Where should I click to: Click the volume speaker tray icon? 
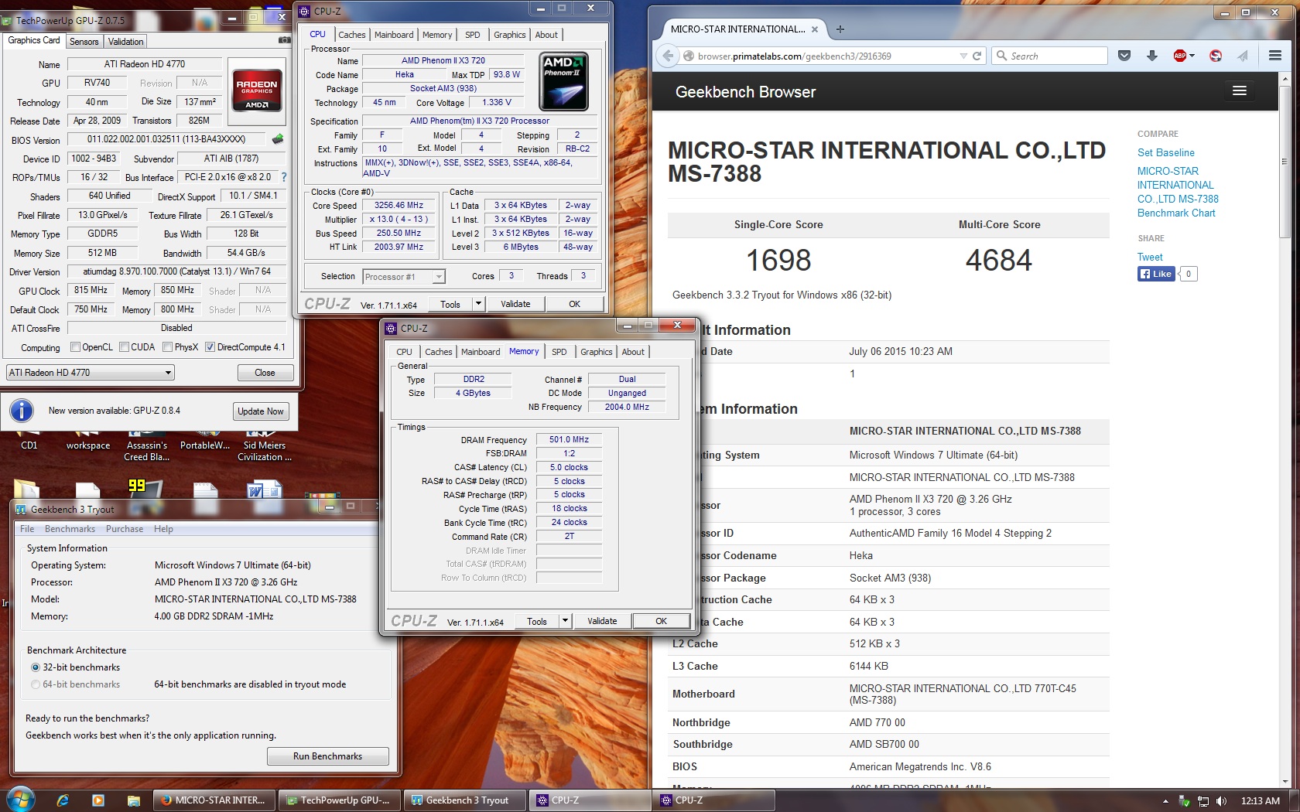coord(1221,801)
